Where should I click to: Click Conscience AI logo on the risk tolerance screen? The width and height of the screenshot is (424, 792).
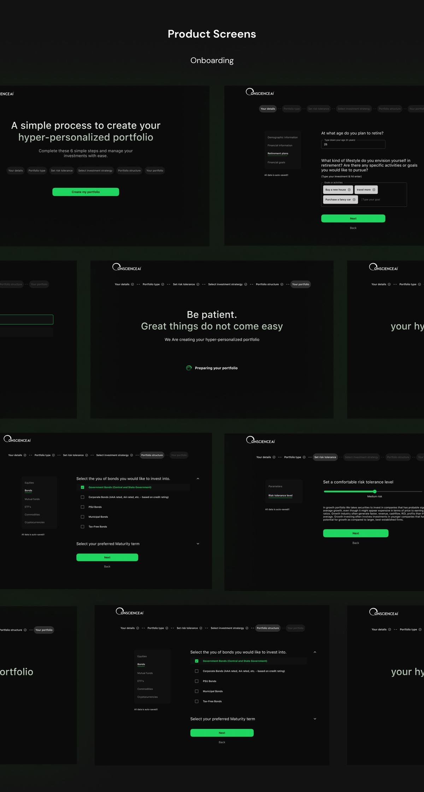coord(260,440)
